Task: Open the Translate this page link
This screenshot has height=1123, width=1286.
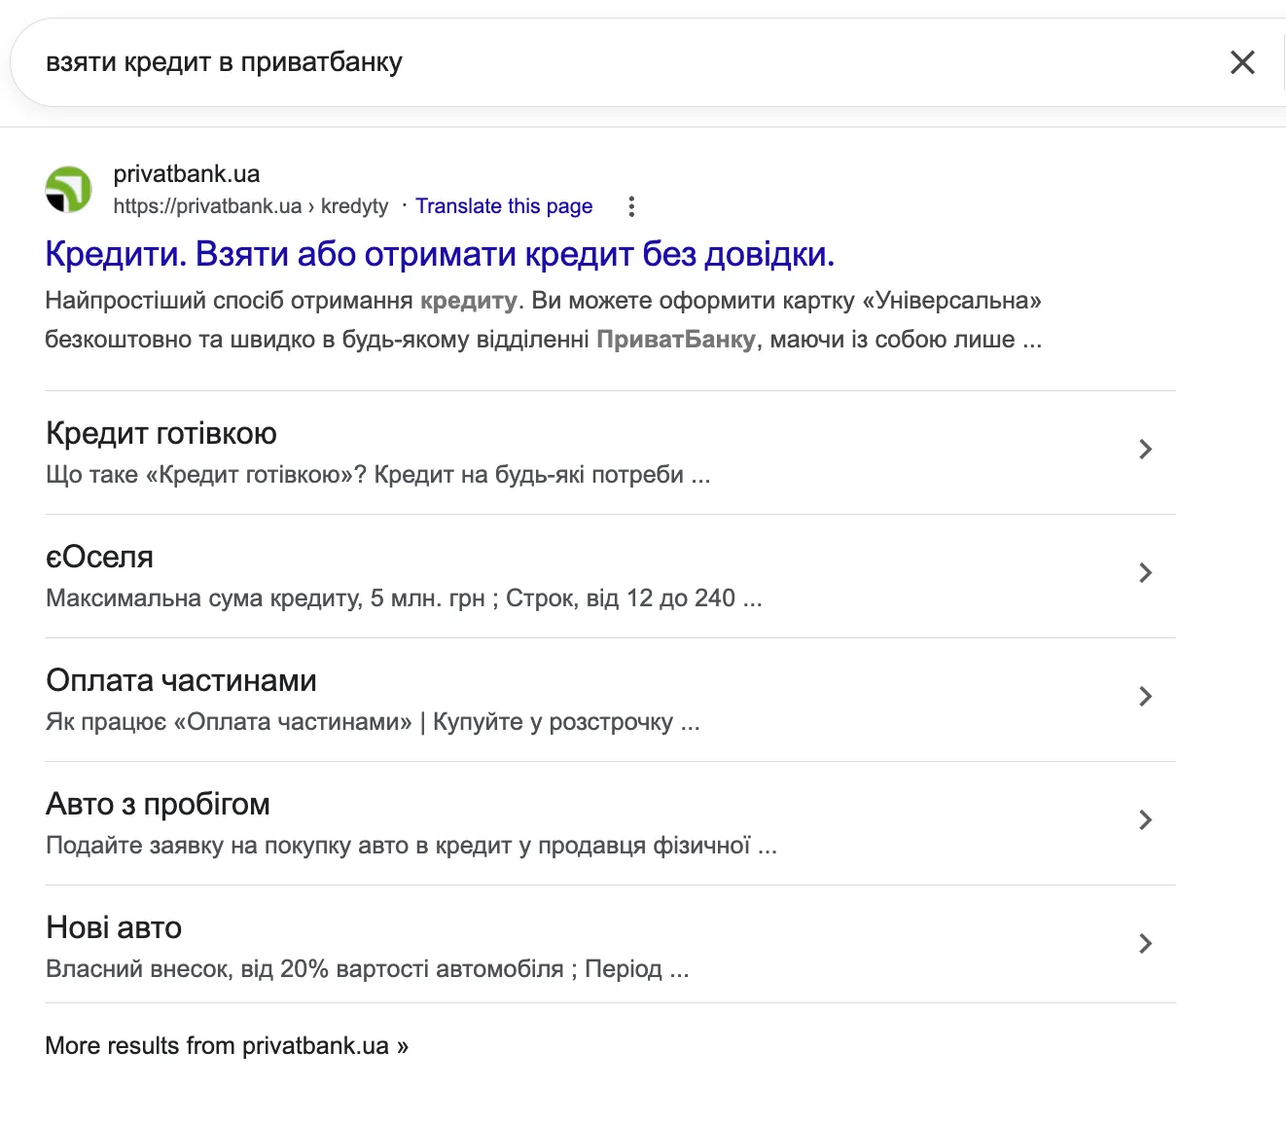Action: pos(504,205)
